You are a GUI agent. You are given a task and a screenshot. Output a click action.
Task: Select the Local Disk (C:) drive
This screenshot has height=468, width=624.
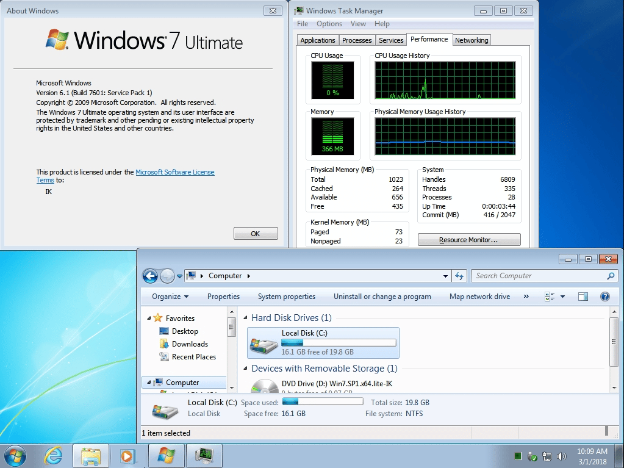(x=323, y=342)
